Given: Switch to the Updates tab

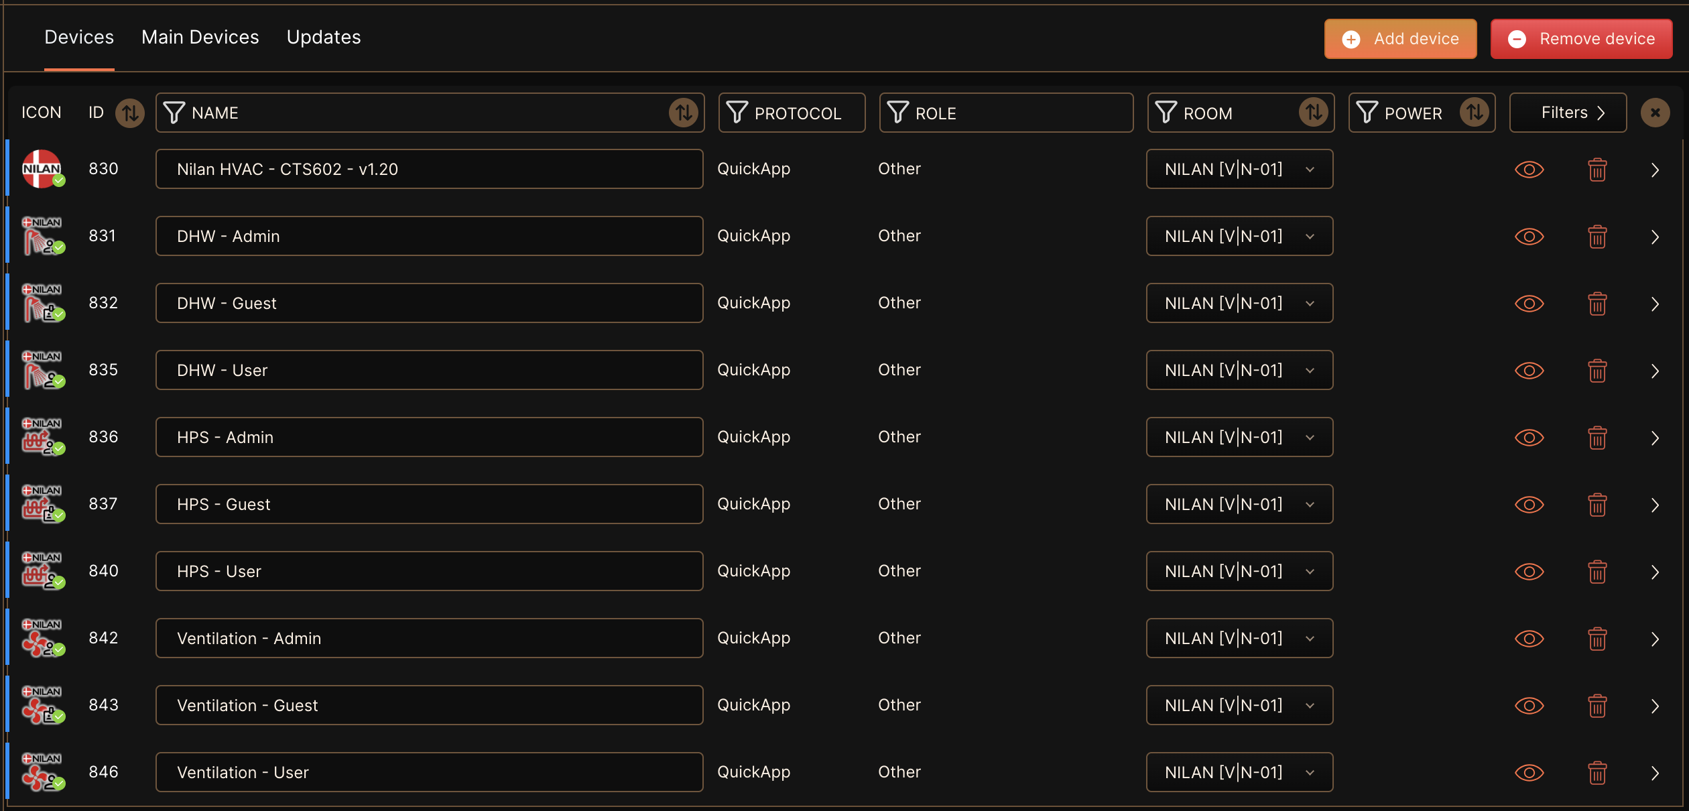Looking at the screenshot, I should pos(324,38).
